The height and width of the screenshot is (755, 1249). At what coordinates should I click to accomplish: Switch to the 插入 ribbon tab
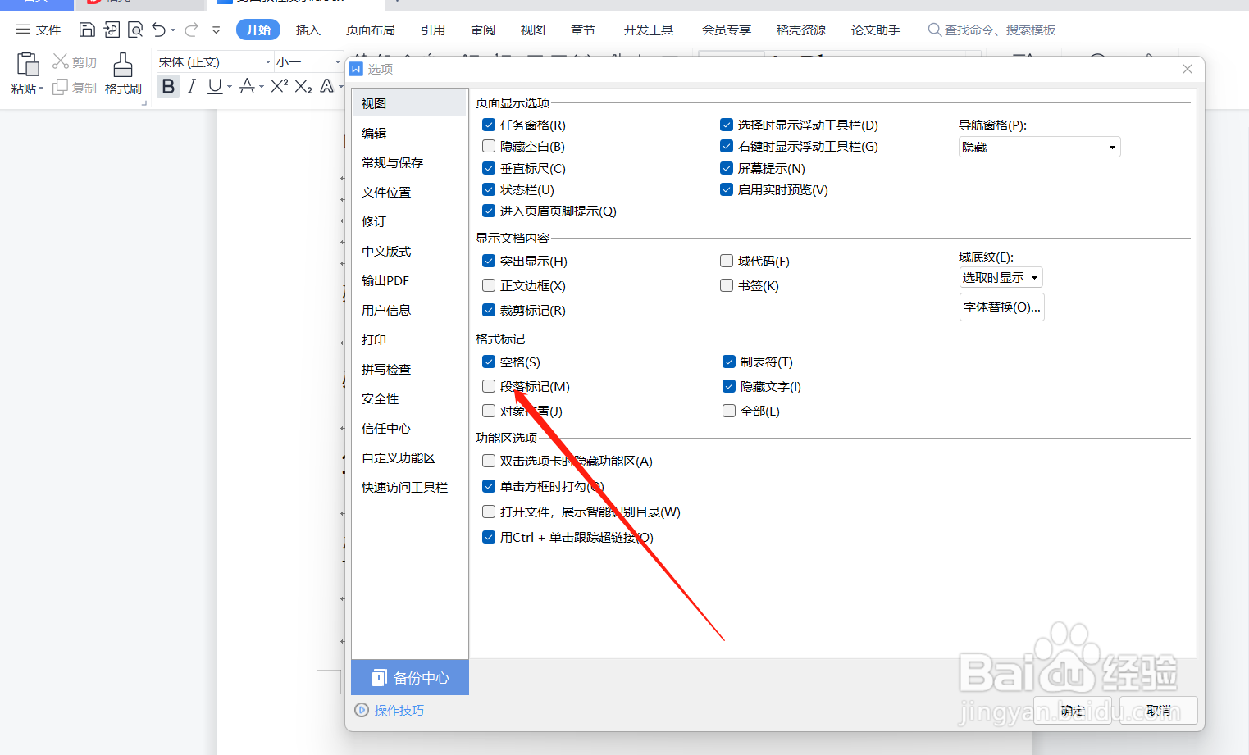pyautogui.click(x=308, y=30)
